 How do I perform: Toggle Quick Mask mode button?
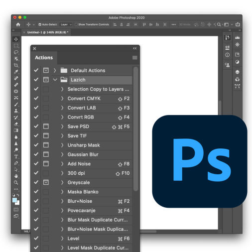pyautogui.click(x=16, y=210)
